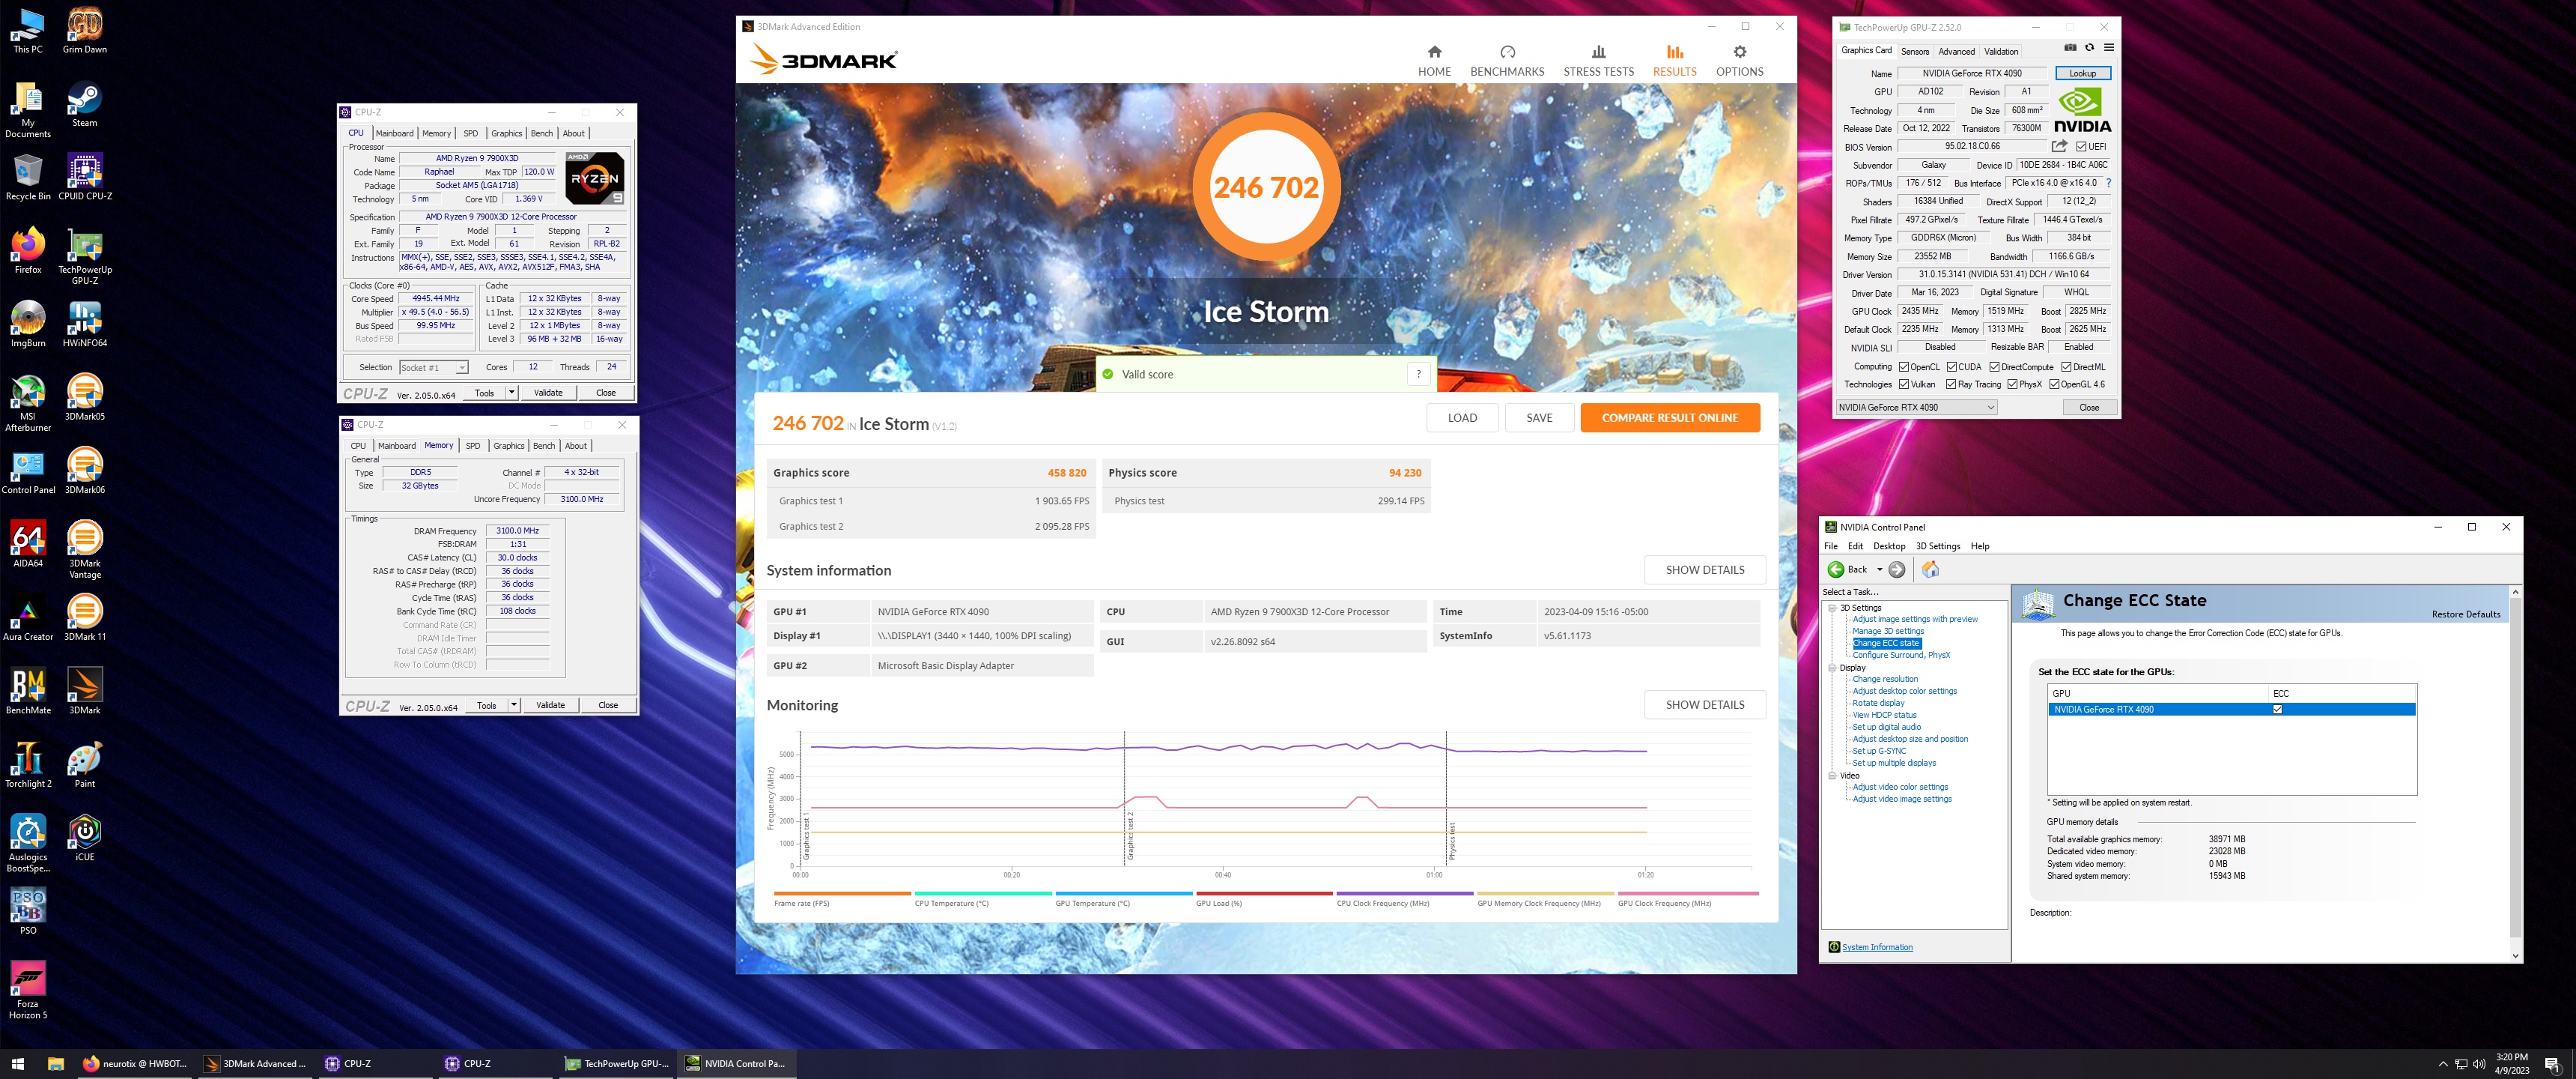Open the 3DMark Home section

[1434, 61]
